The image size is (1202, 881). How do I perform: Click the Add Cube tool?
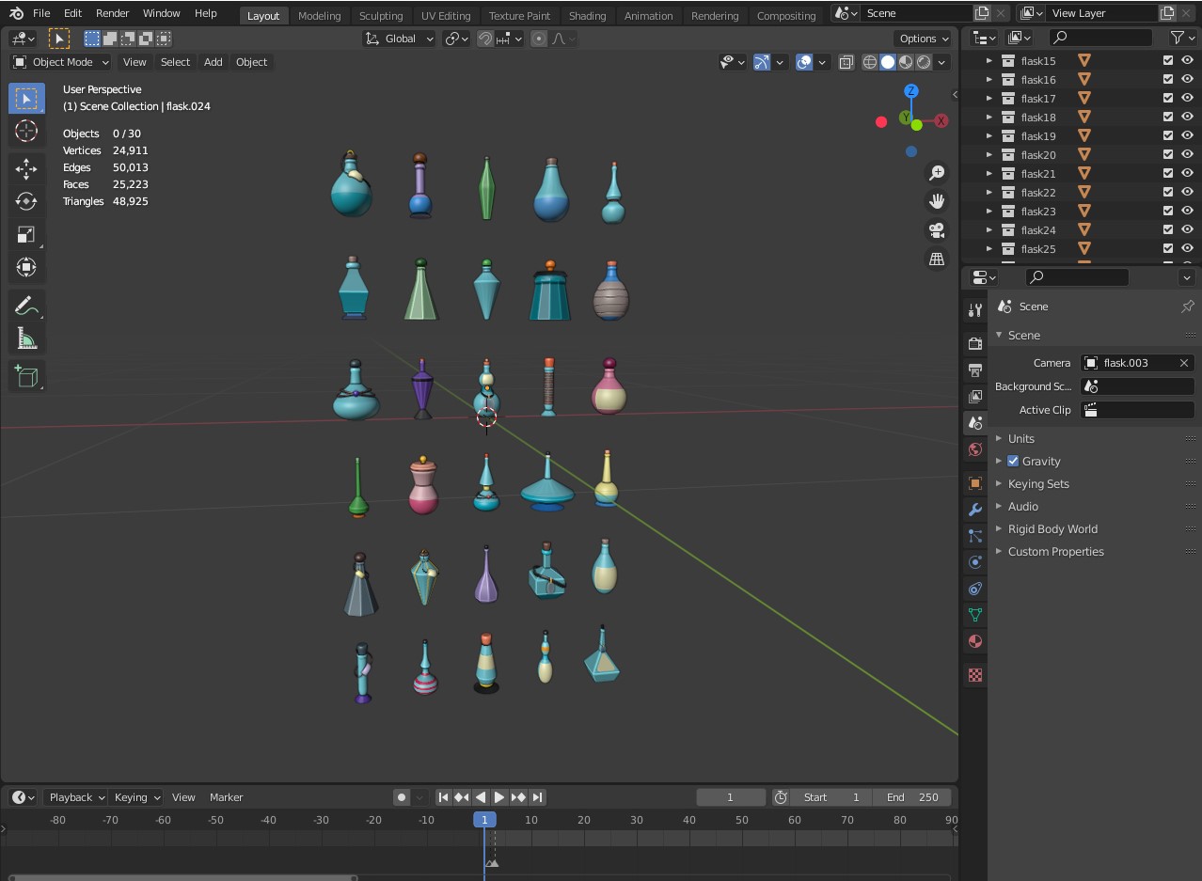pos(26,377)
